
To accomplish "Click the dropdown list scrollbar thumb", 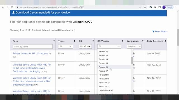I will point(132,60).
